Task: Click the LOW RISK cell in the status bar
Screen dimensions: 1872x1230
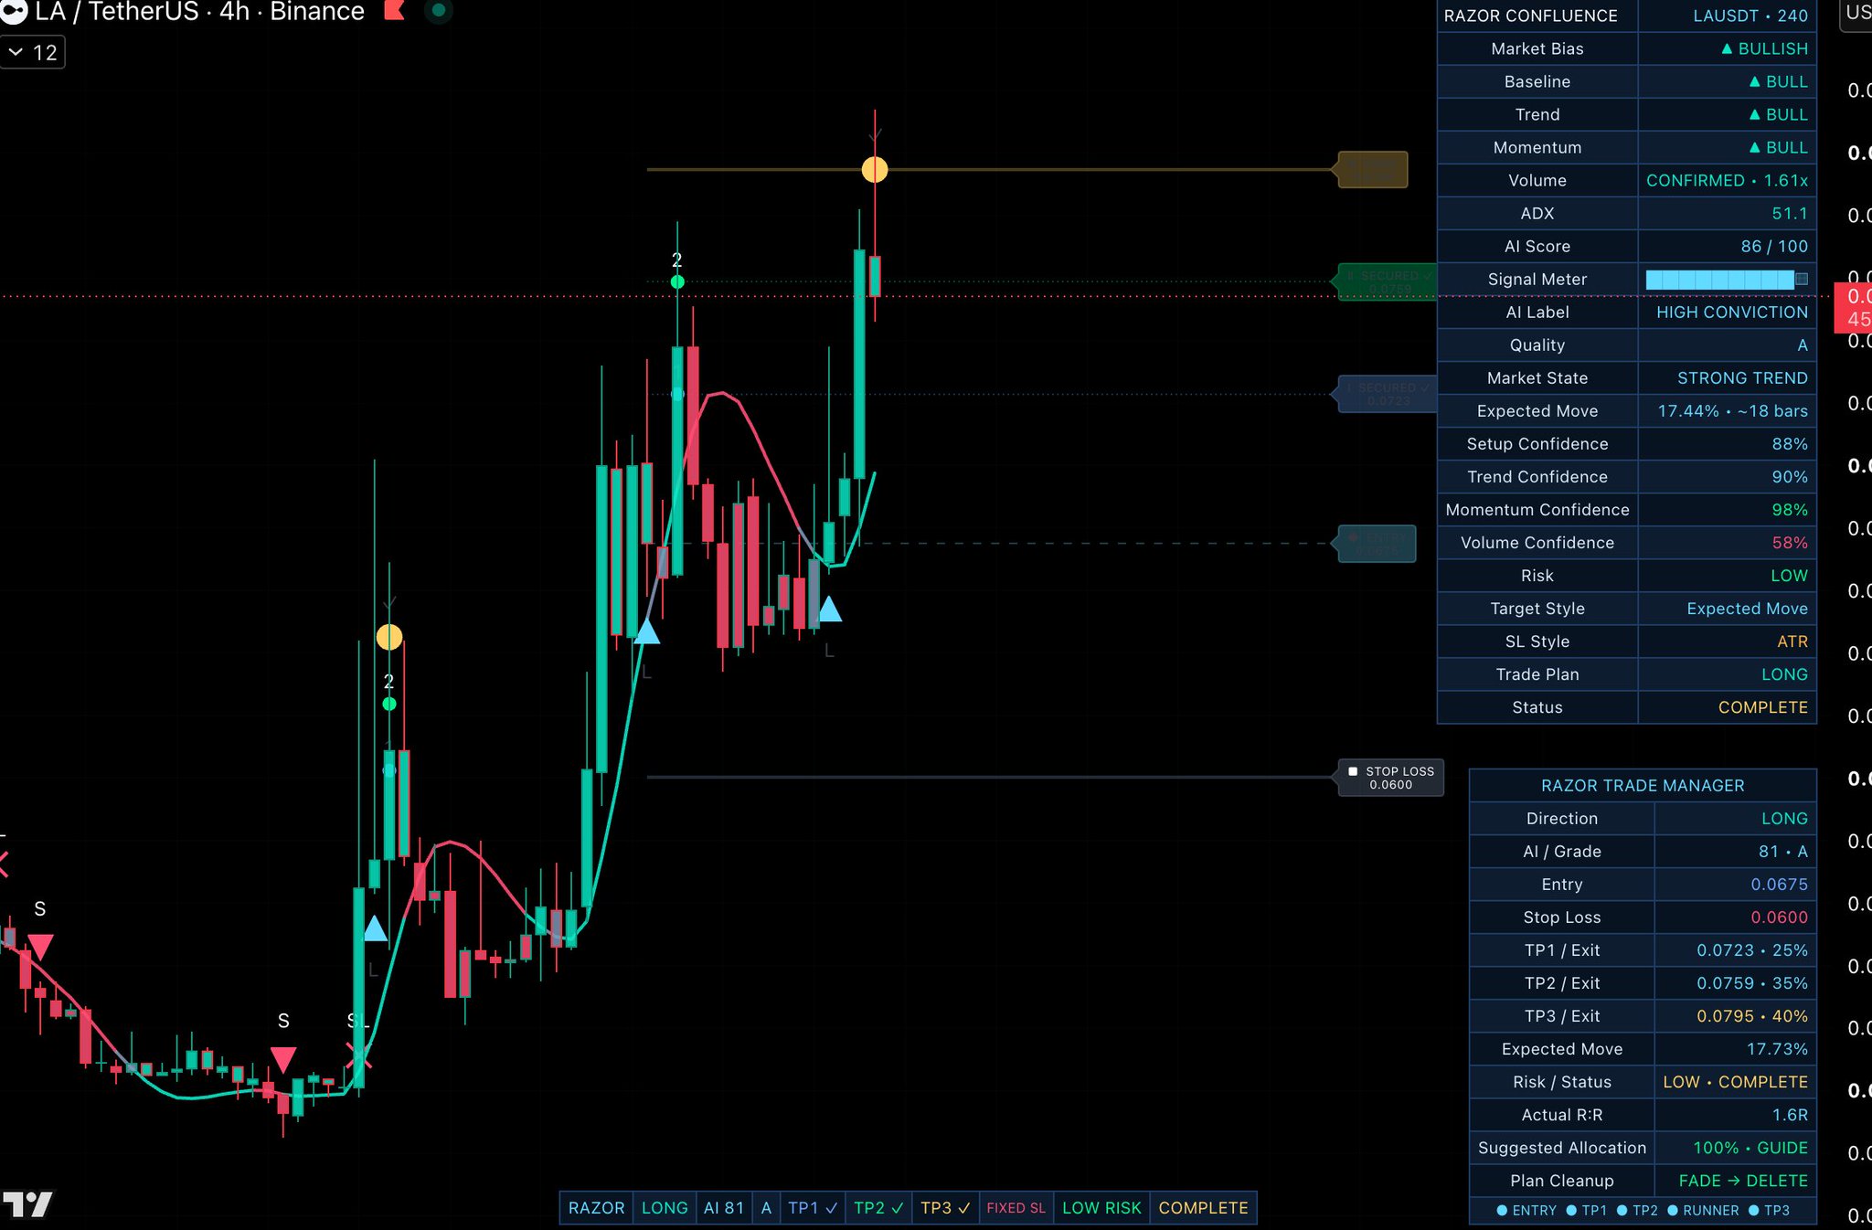Action: pyautogui.click(x=1101, y=1208)
